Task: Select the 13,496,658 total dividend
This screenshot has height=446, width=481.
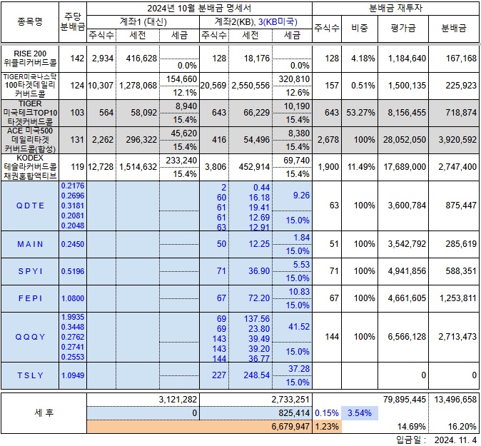Action: pyautogui.click(x=455, y=400)
